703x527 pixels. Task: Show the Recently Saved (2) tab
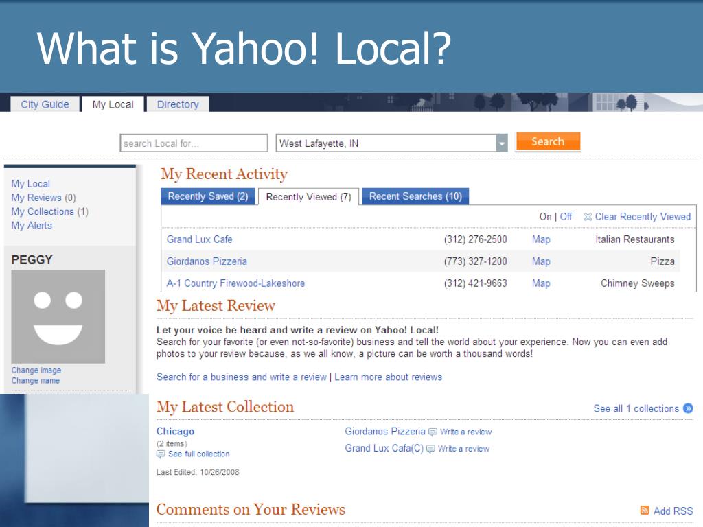click(x=208, y=196)
